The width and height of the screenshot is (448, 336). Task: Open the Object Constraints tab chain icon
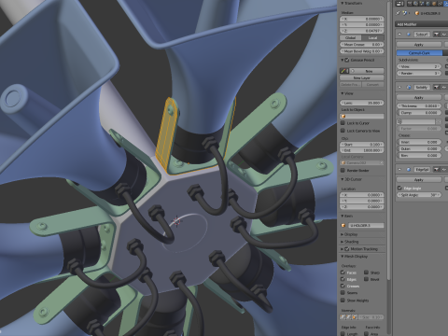[x=440, y=4]
